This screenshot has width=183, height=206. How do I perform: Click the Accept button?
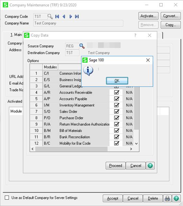[113, 198]
